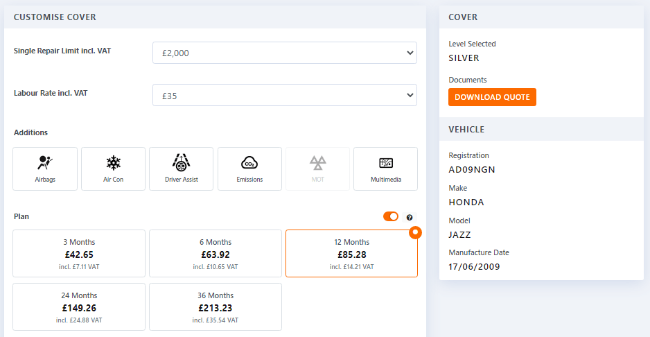This screenshot has width=650, height=337.
Task: Add the Airbags cover option
Action: [44, 168]
